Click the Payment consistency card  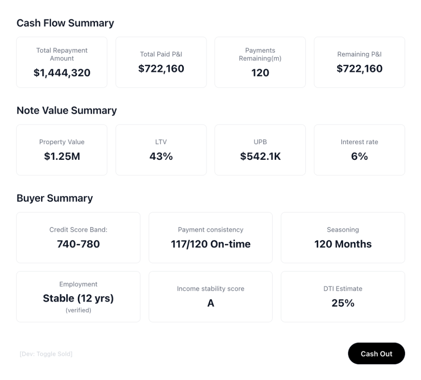[x=210, y=237]
